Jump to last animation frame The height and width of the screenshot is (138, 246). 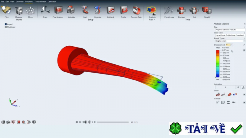click(x=95, y=122)
